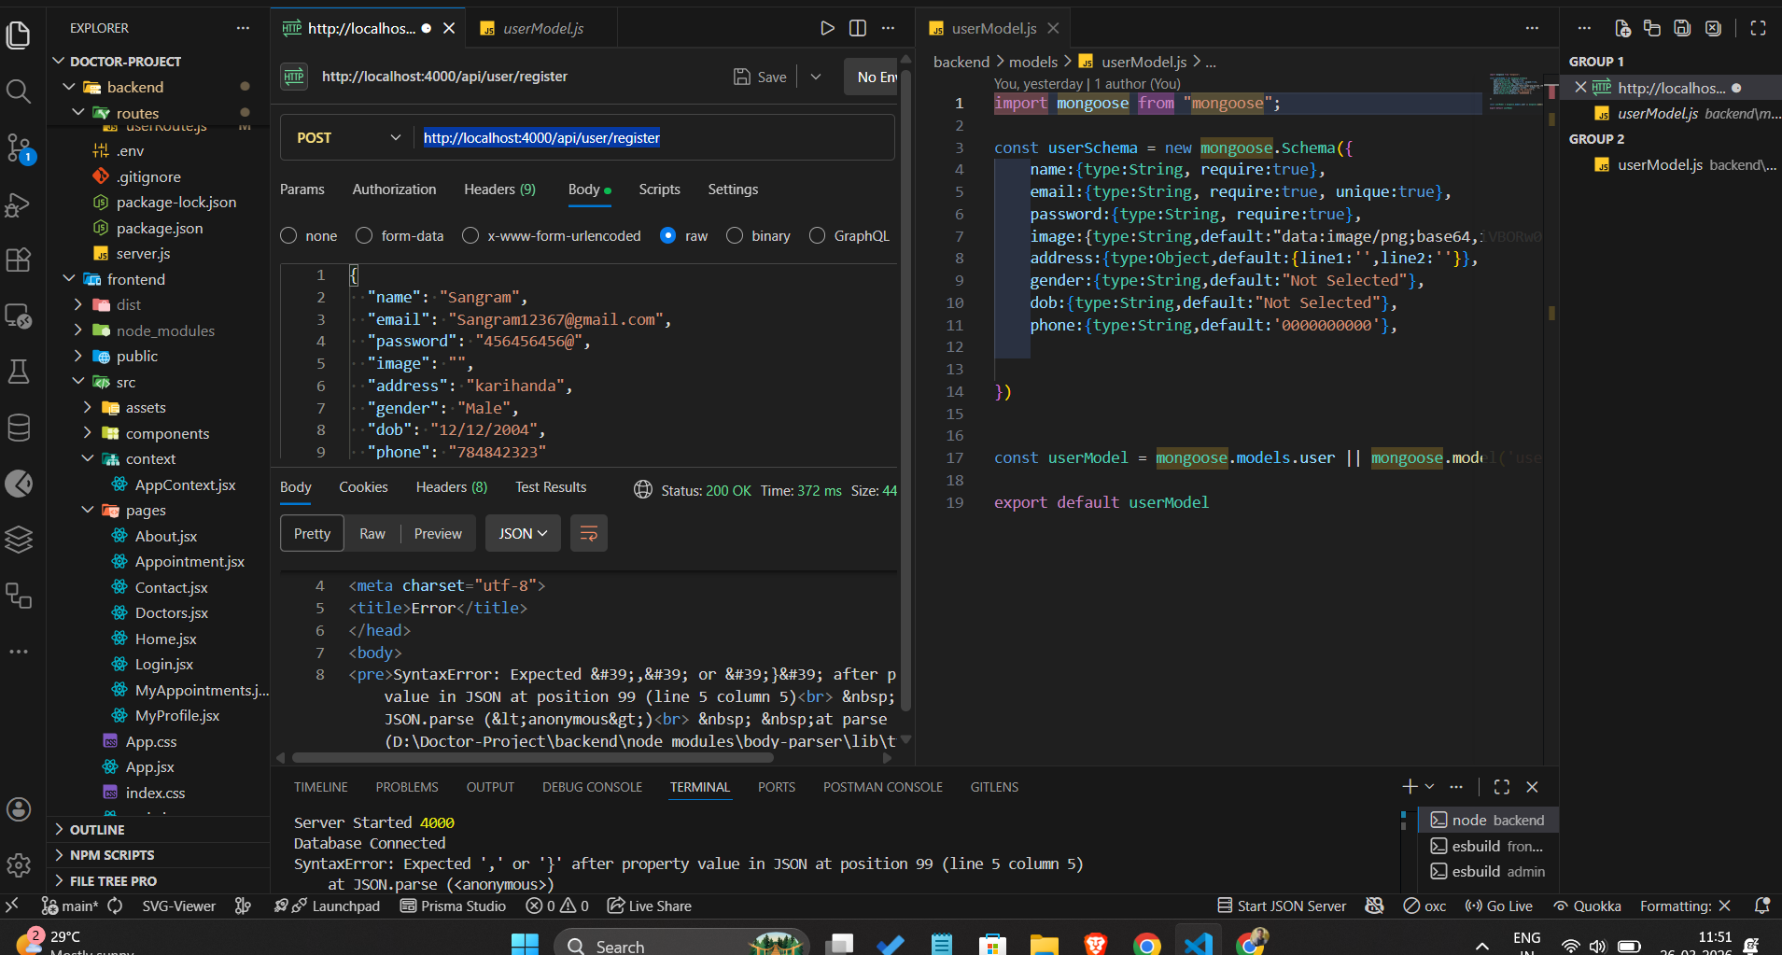Image resolution: width=1782 pixels, height=955 pixels.
Task: Open the Extensions view
Action: coord(19,260)
